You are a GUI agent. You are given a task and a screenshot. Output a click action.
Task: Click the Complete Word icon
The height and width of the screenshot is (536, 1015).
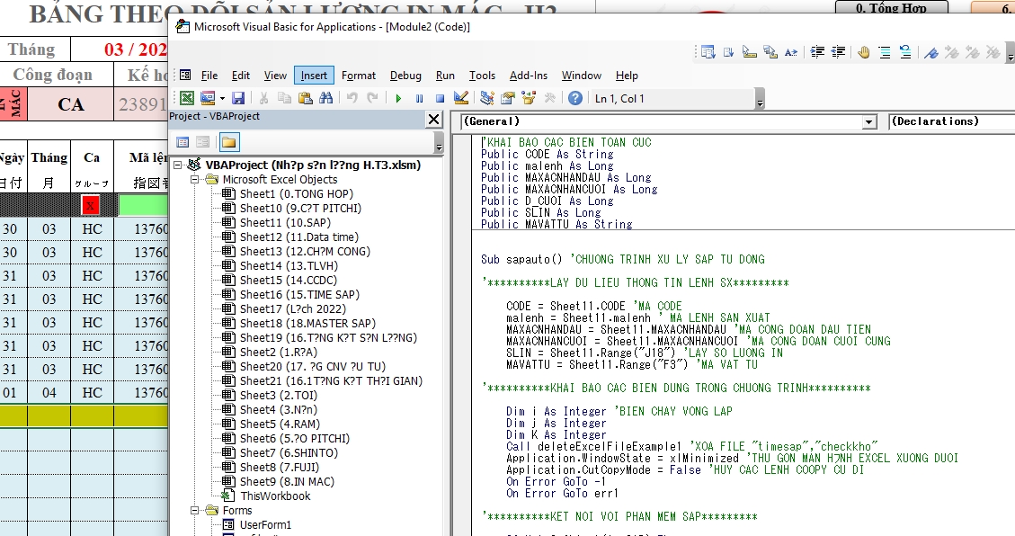coord(791,52)
